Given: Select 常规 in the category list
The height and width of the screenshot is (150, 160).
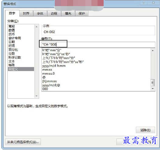Looking at the screenshot, I should [21, 26].
